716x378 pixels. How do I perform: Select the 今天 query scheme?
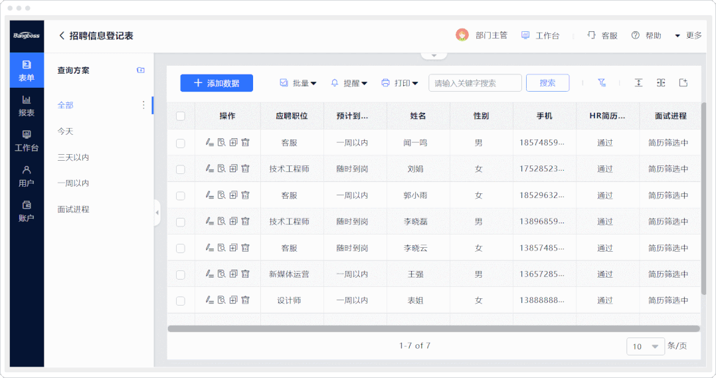(65, 132)
